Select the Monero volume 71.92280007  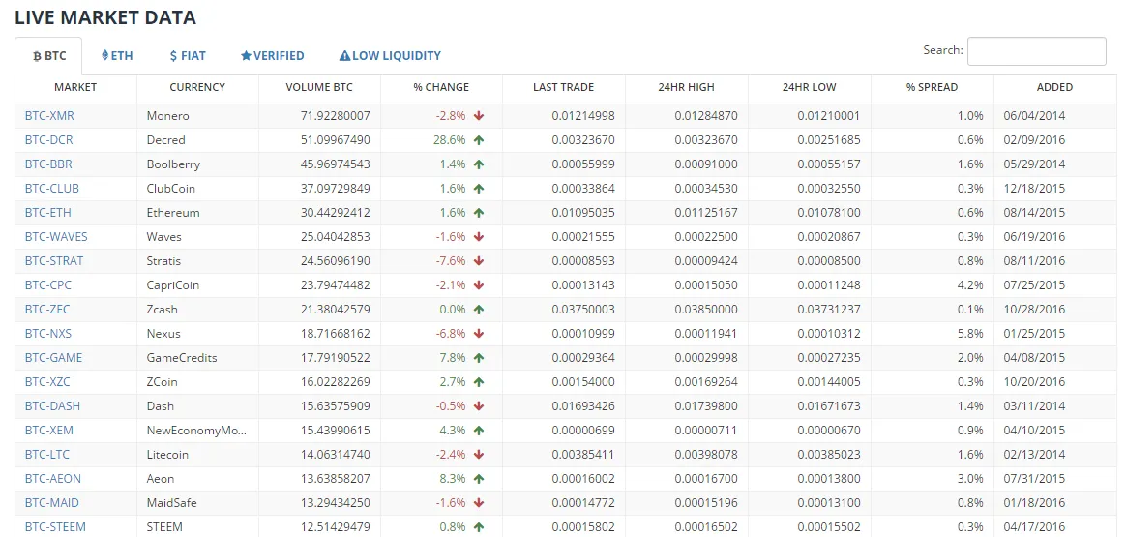(336, 115)
